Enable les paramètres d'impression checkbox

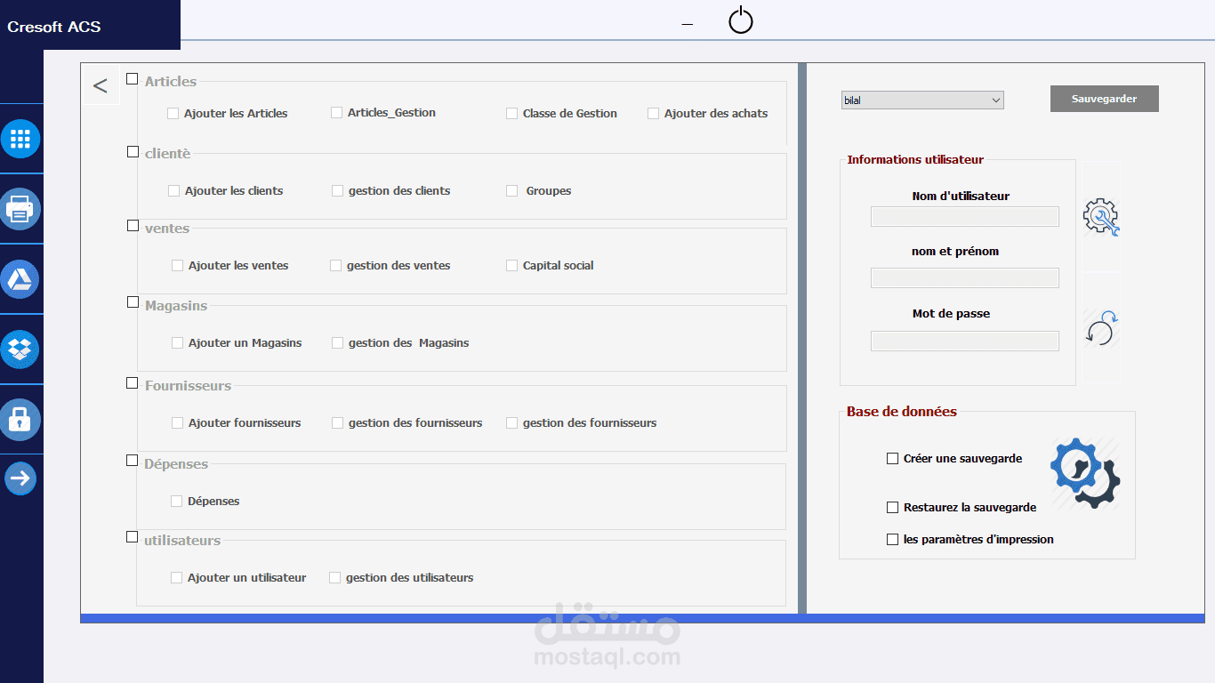click(x=893, y=540)
